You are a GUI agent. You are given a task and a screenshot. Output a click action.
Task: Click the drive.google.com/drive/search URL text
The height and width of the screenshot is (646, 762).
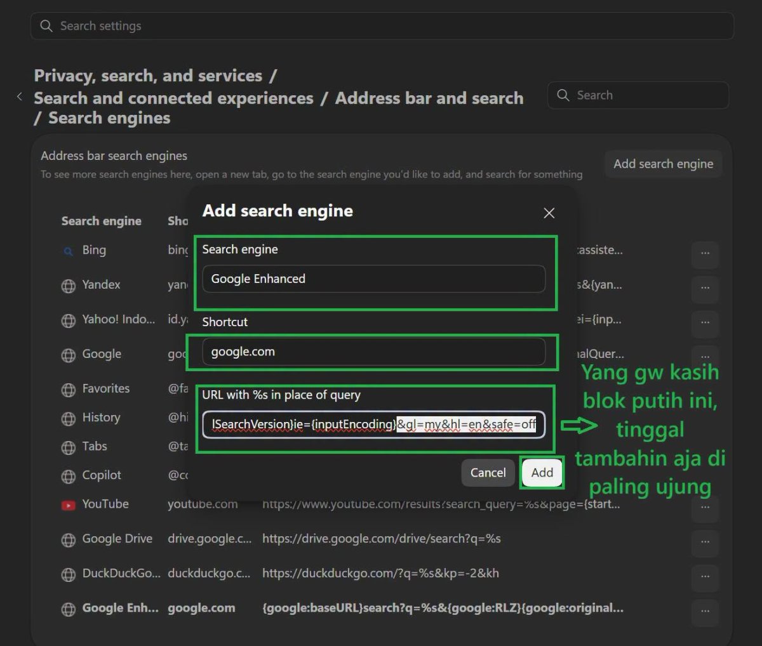(382, 539)
